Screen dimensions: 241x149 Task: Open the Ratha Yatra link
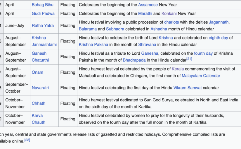pos(43,25)
